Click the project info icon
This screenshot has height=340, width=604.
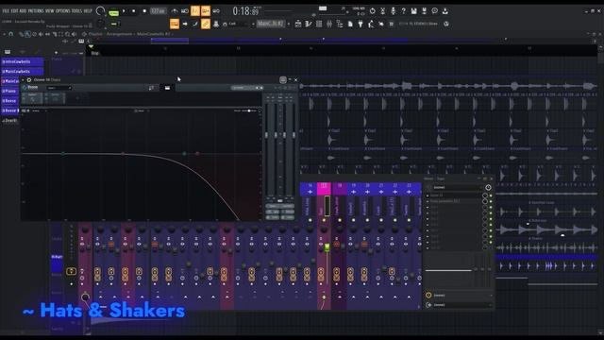click(434, 11)
